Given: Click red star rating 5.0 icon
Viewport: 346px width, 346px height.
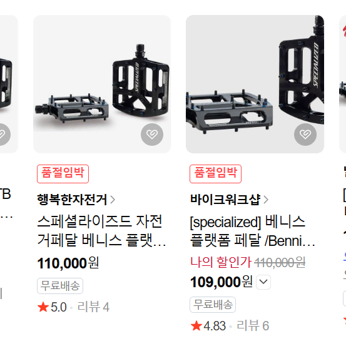Looking at the screenshot, I should tap(43, 307).
